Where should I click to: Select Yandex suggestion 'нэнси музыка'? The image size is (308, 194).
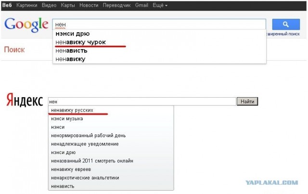(x=111, y=119)
